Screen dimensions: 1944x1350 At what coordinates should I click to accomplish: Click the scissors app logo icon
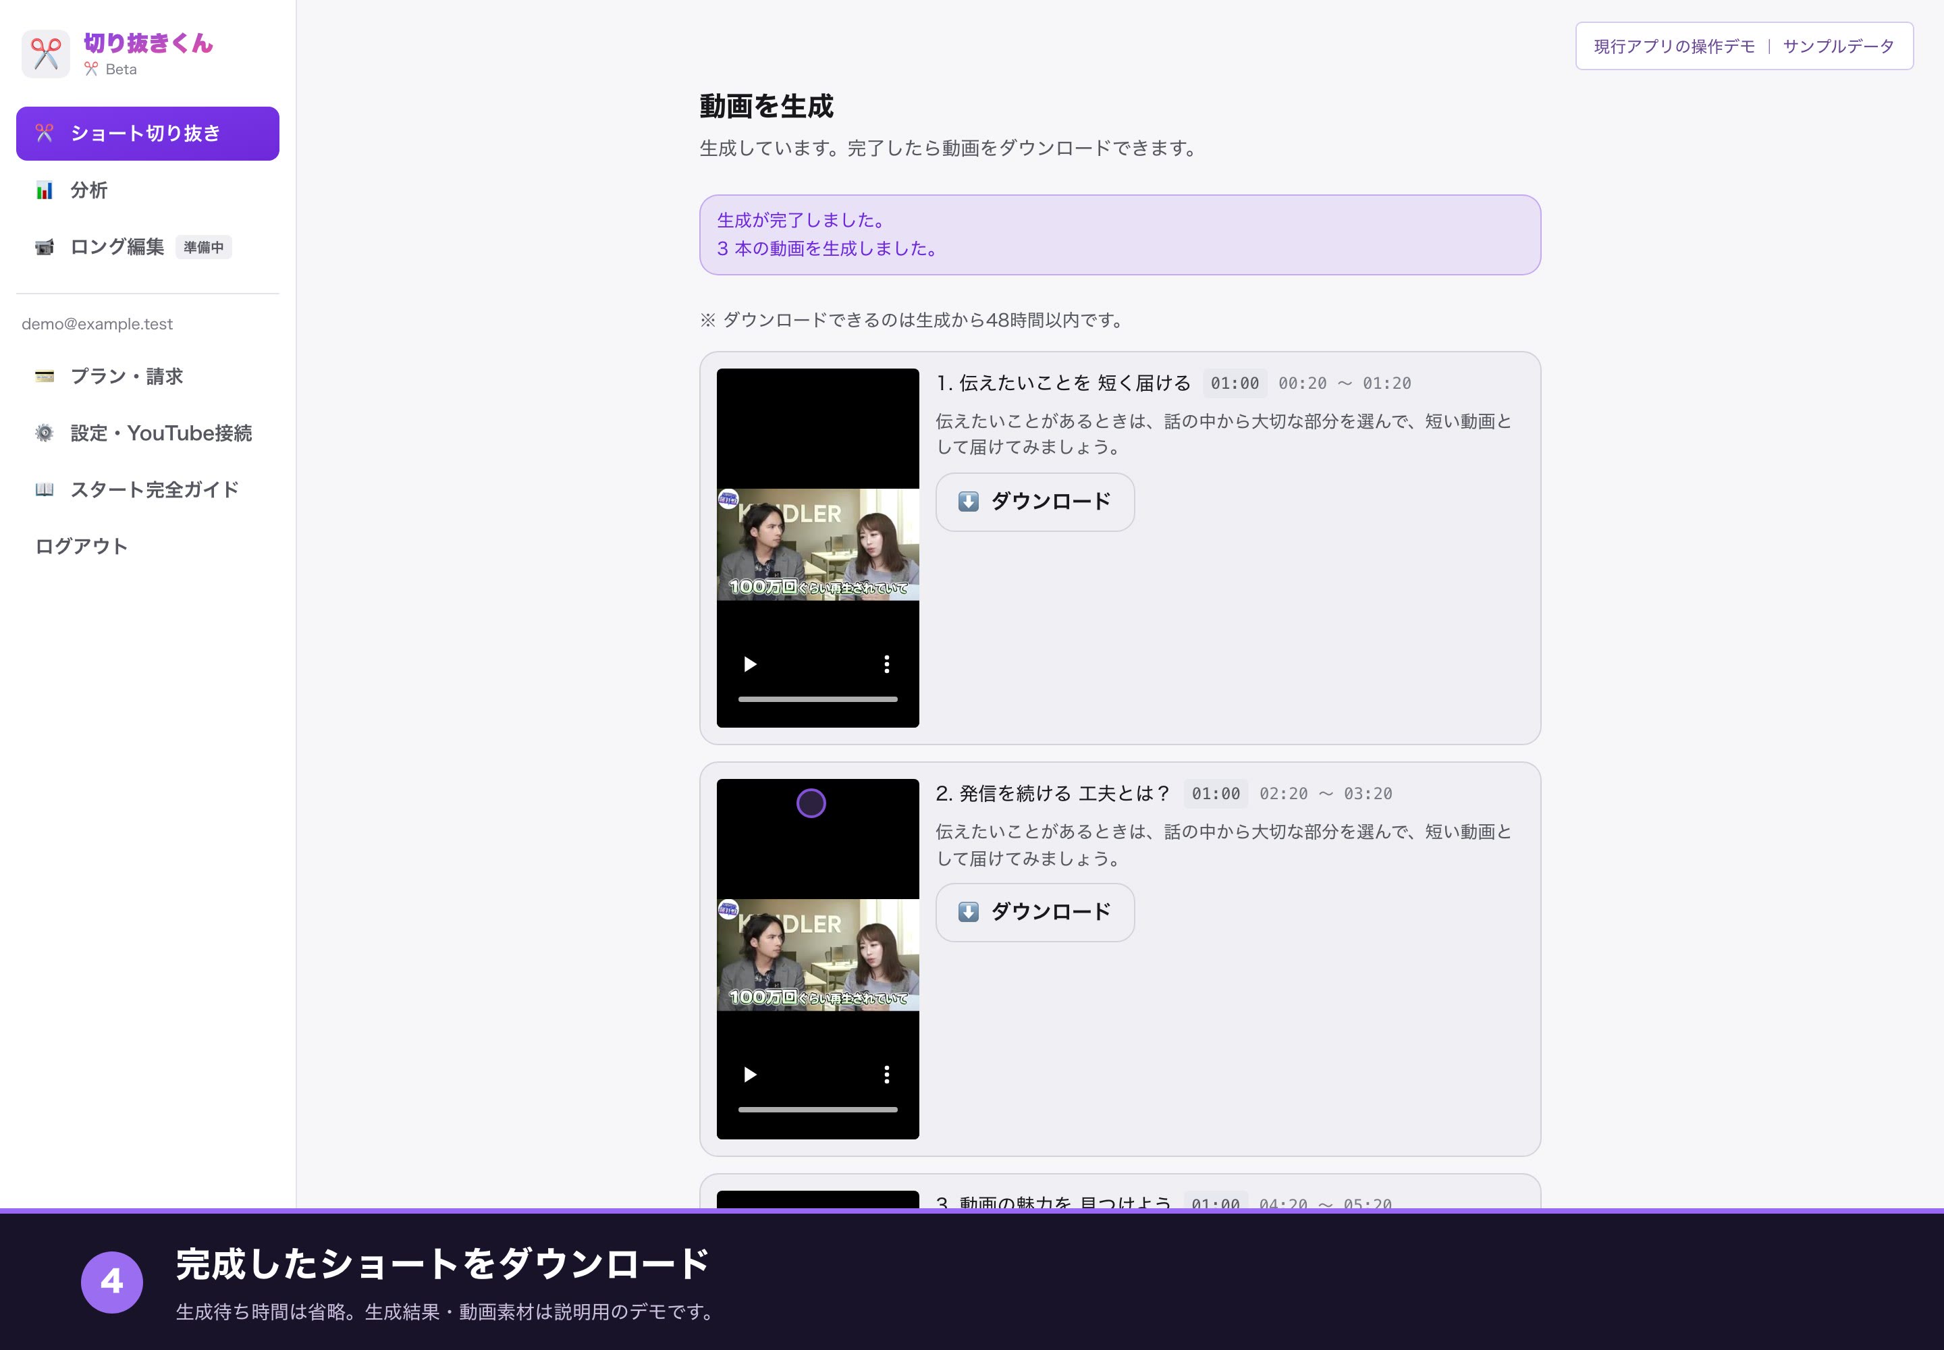(x=46, y=54)
